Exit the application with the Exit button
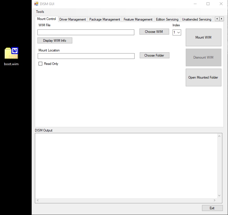This screenshot has height=215, width=228. tap(212, 208)
